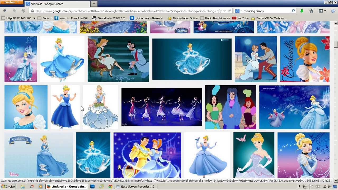Image resolution: width=338 pixels, height=190 pixels.
Task: Click the vertical scrollbar up arrow
Action: tap(336, 23)
